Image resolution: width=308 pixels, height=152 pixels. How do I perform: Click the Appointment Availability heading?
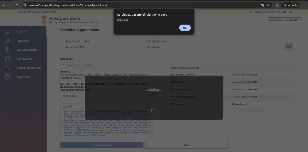185,68
